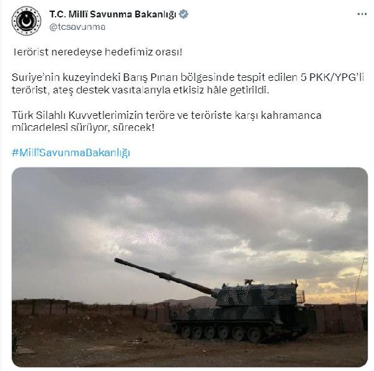Click the paragraph starting "Türk Silahlı Kuvvetlerimizin"
This screenshot has width=374, height=371.
pos(166,121)
